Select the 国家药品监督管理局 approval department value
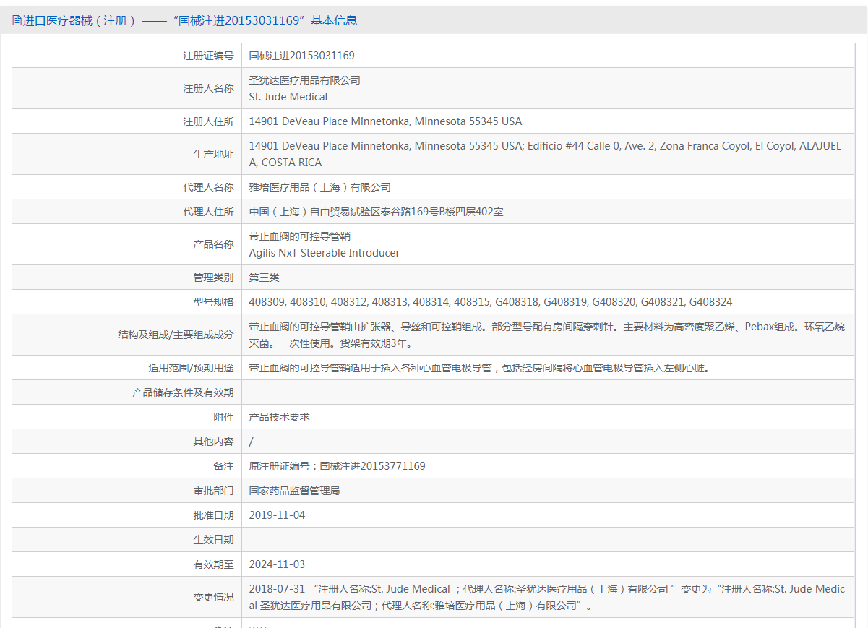868x628 pixels. [295, 491]
